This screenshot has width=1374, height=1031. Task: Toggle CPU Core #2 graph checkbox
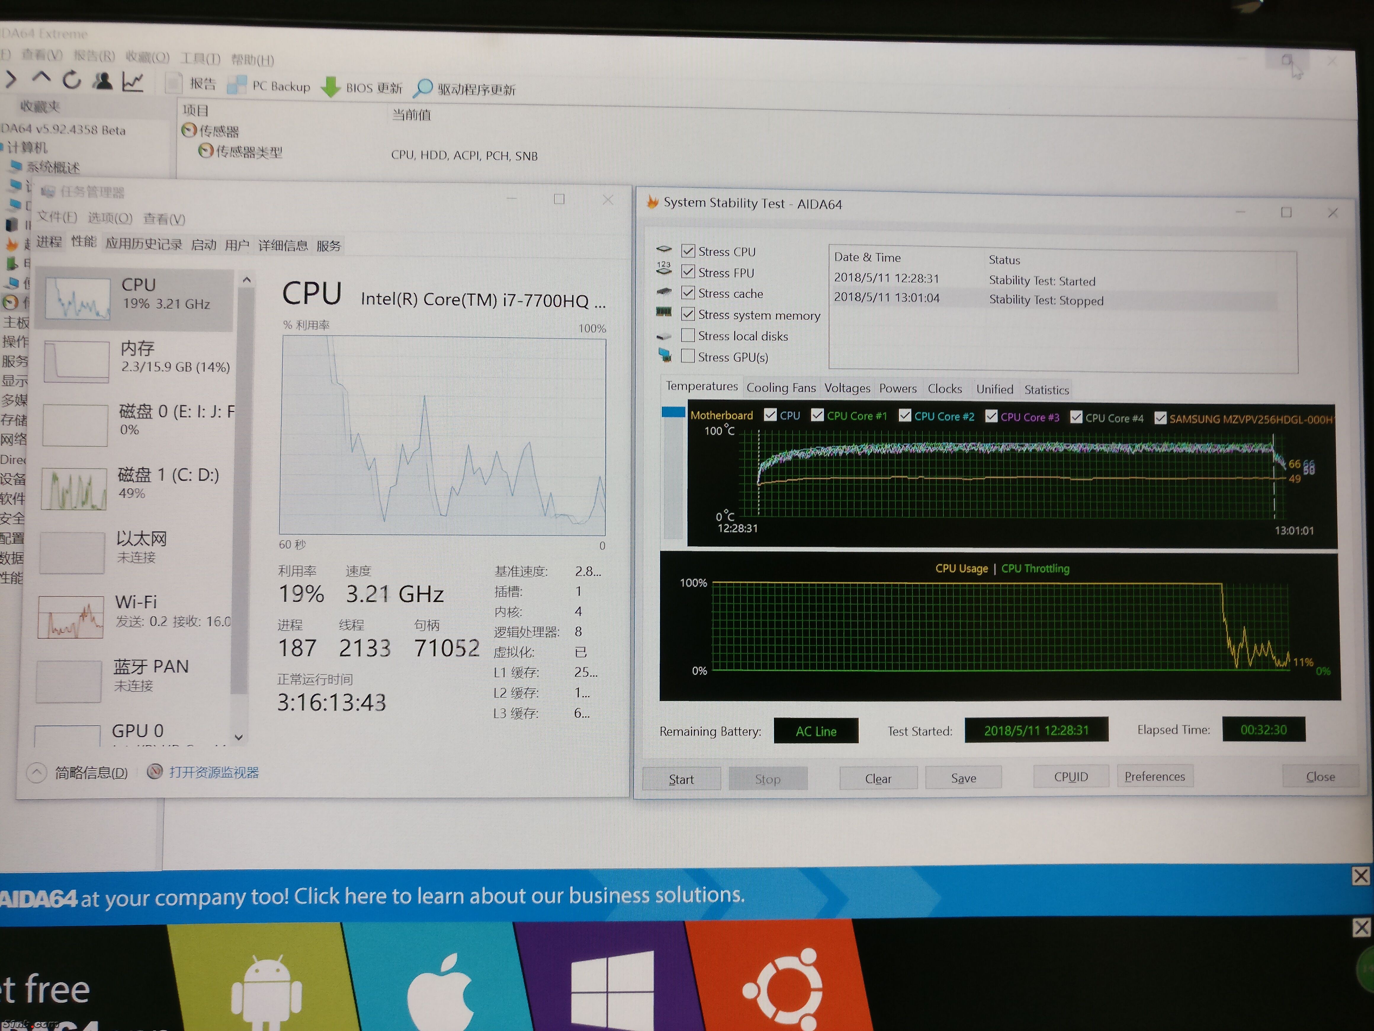(x=905, y=416)
